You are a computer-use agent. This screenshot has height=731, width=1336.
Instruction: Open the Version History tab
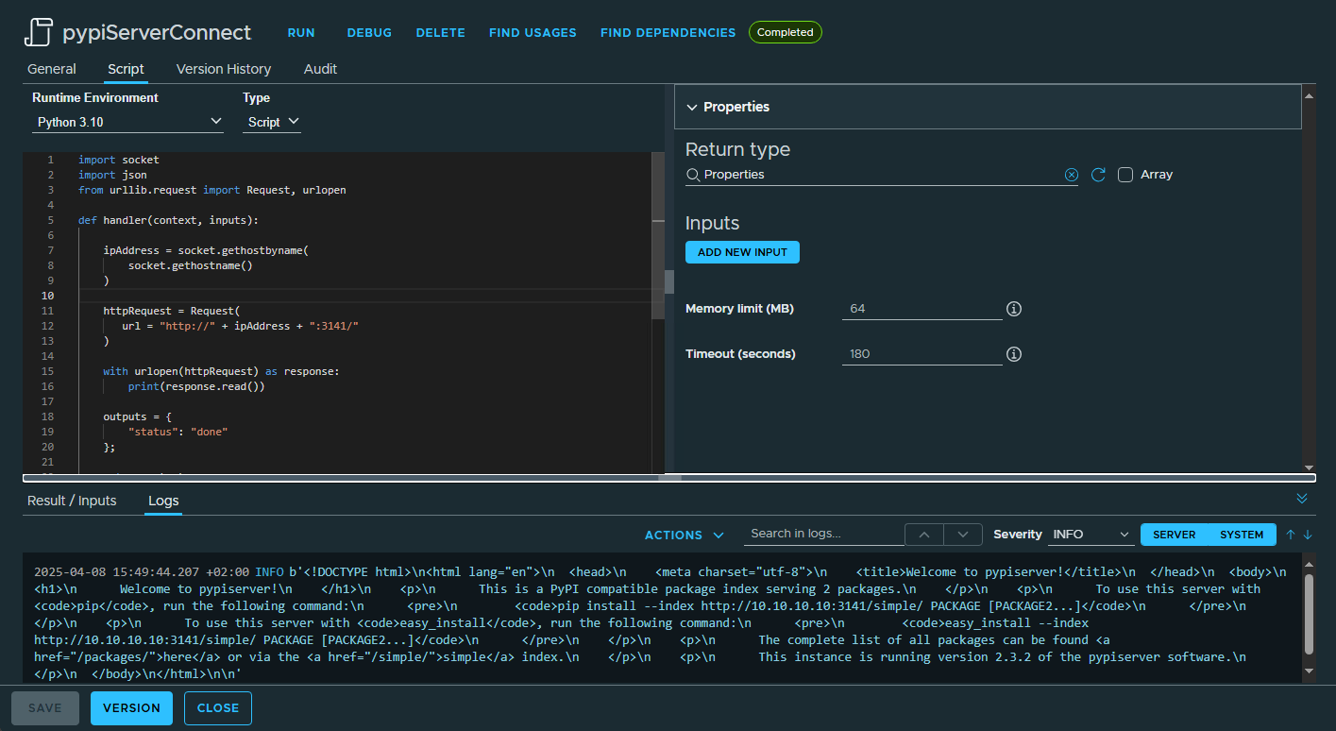coord(224,69)
